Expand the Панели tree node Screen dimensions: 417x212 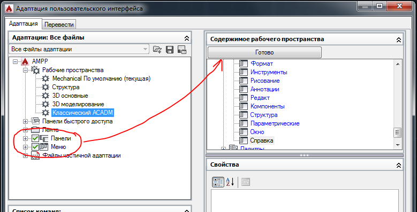pyautogui.click(x=26, y=138)
